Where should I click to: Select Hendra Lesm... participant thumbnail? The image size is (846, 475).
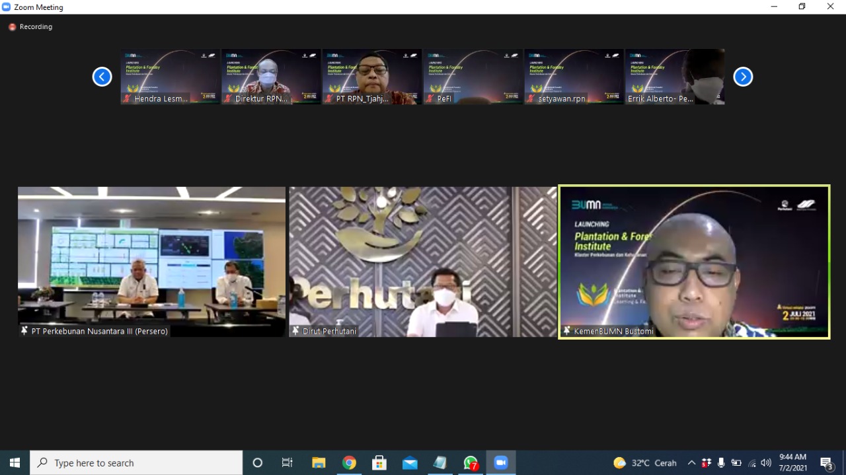pyautogui.click(x=170, y=77)
